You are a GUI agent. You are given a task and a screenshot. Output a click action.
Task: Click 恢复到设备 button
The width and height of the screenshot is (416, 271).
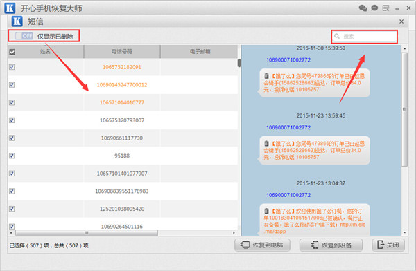point(331,245)
